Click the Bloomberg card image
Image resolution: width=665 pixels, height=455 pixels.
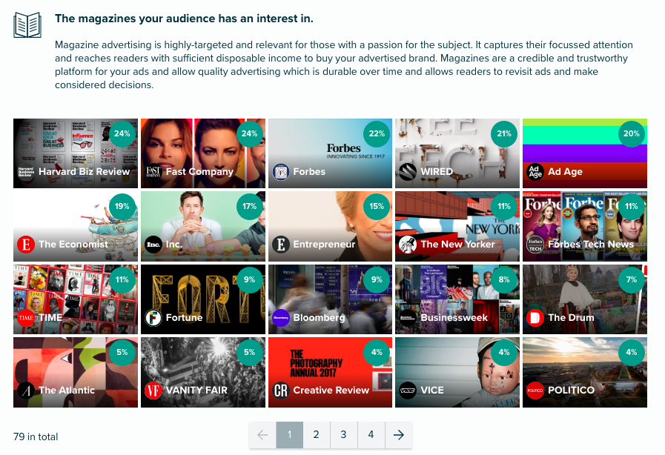click(x=330, y=299)
